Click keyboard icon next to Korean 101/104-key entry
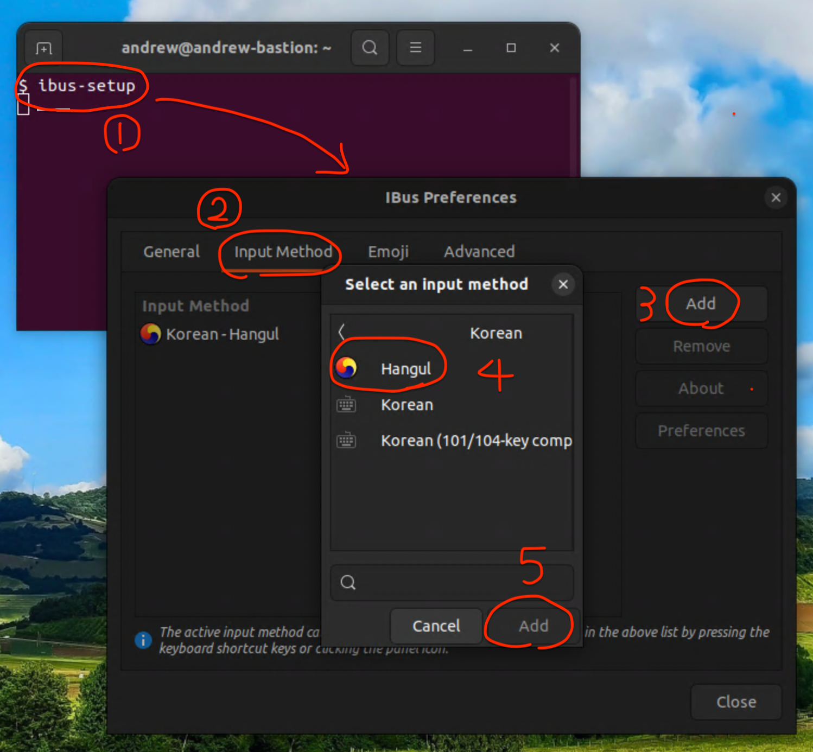The height and width of the screenshot is (752, 813). [x=346, y=441]
